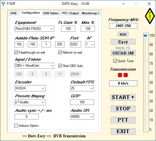Image resolution: width=156 pixels, height=141 pixels.
Task: Expand the Presets ffmpeg p7 Quality dropdown
Action: [x=30, y=102]
